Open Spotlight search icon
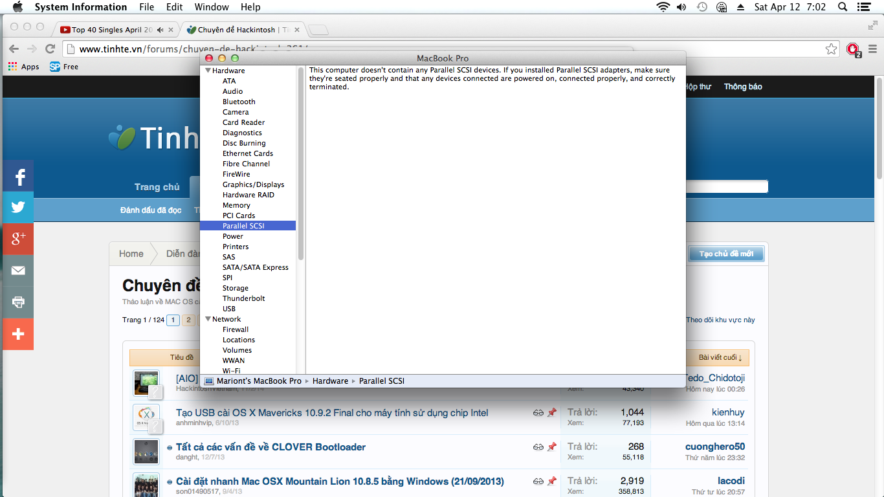Viewport: 884px width, 497px height. 843,7
